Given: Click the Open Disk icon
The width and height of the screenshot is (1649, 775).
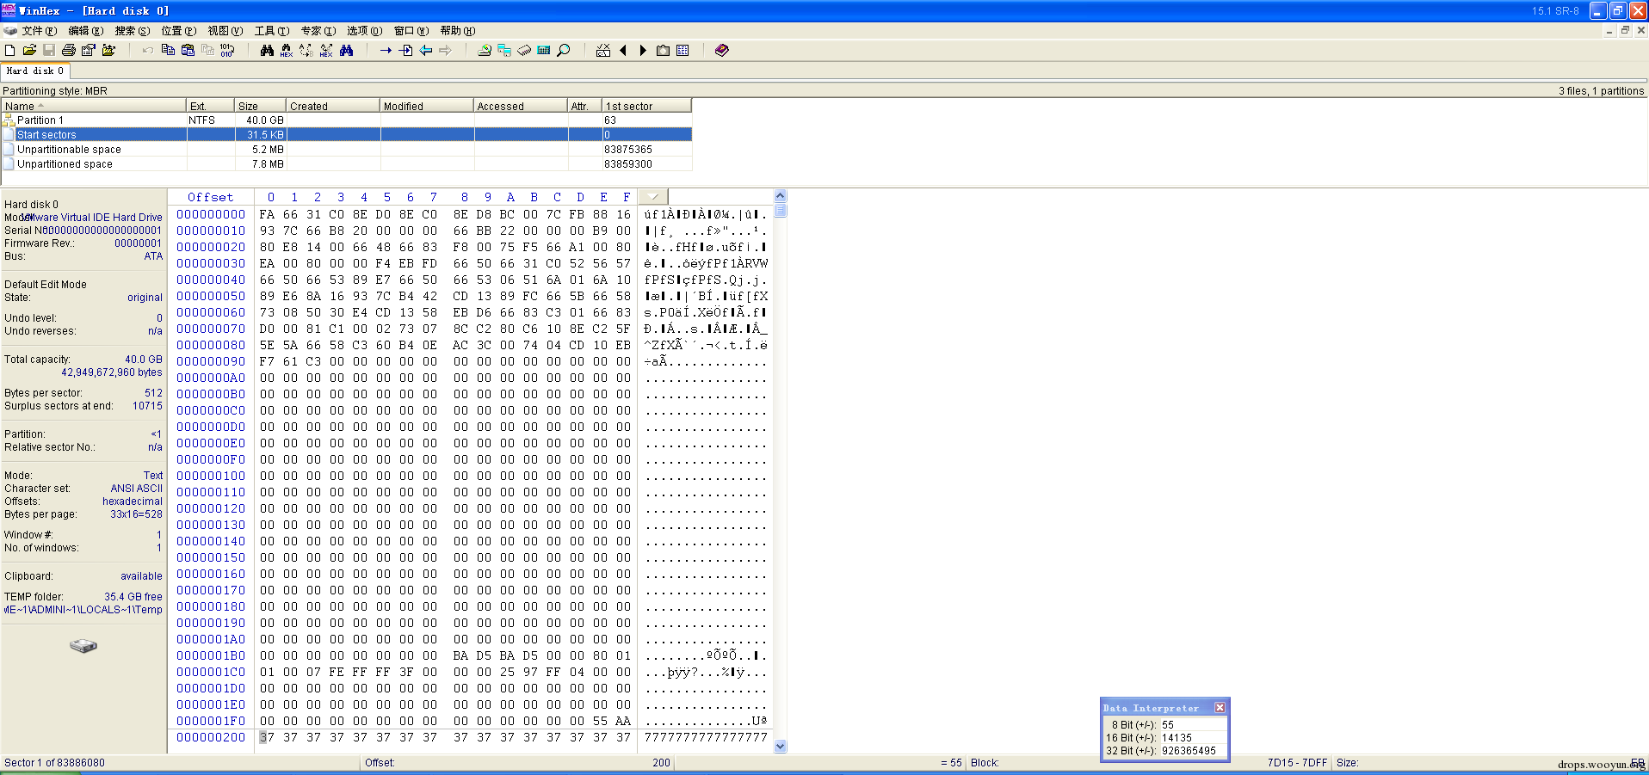Looking at the screenshot, I should coord(485,51).
